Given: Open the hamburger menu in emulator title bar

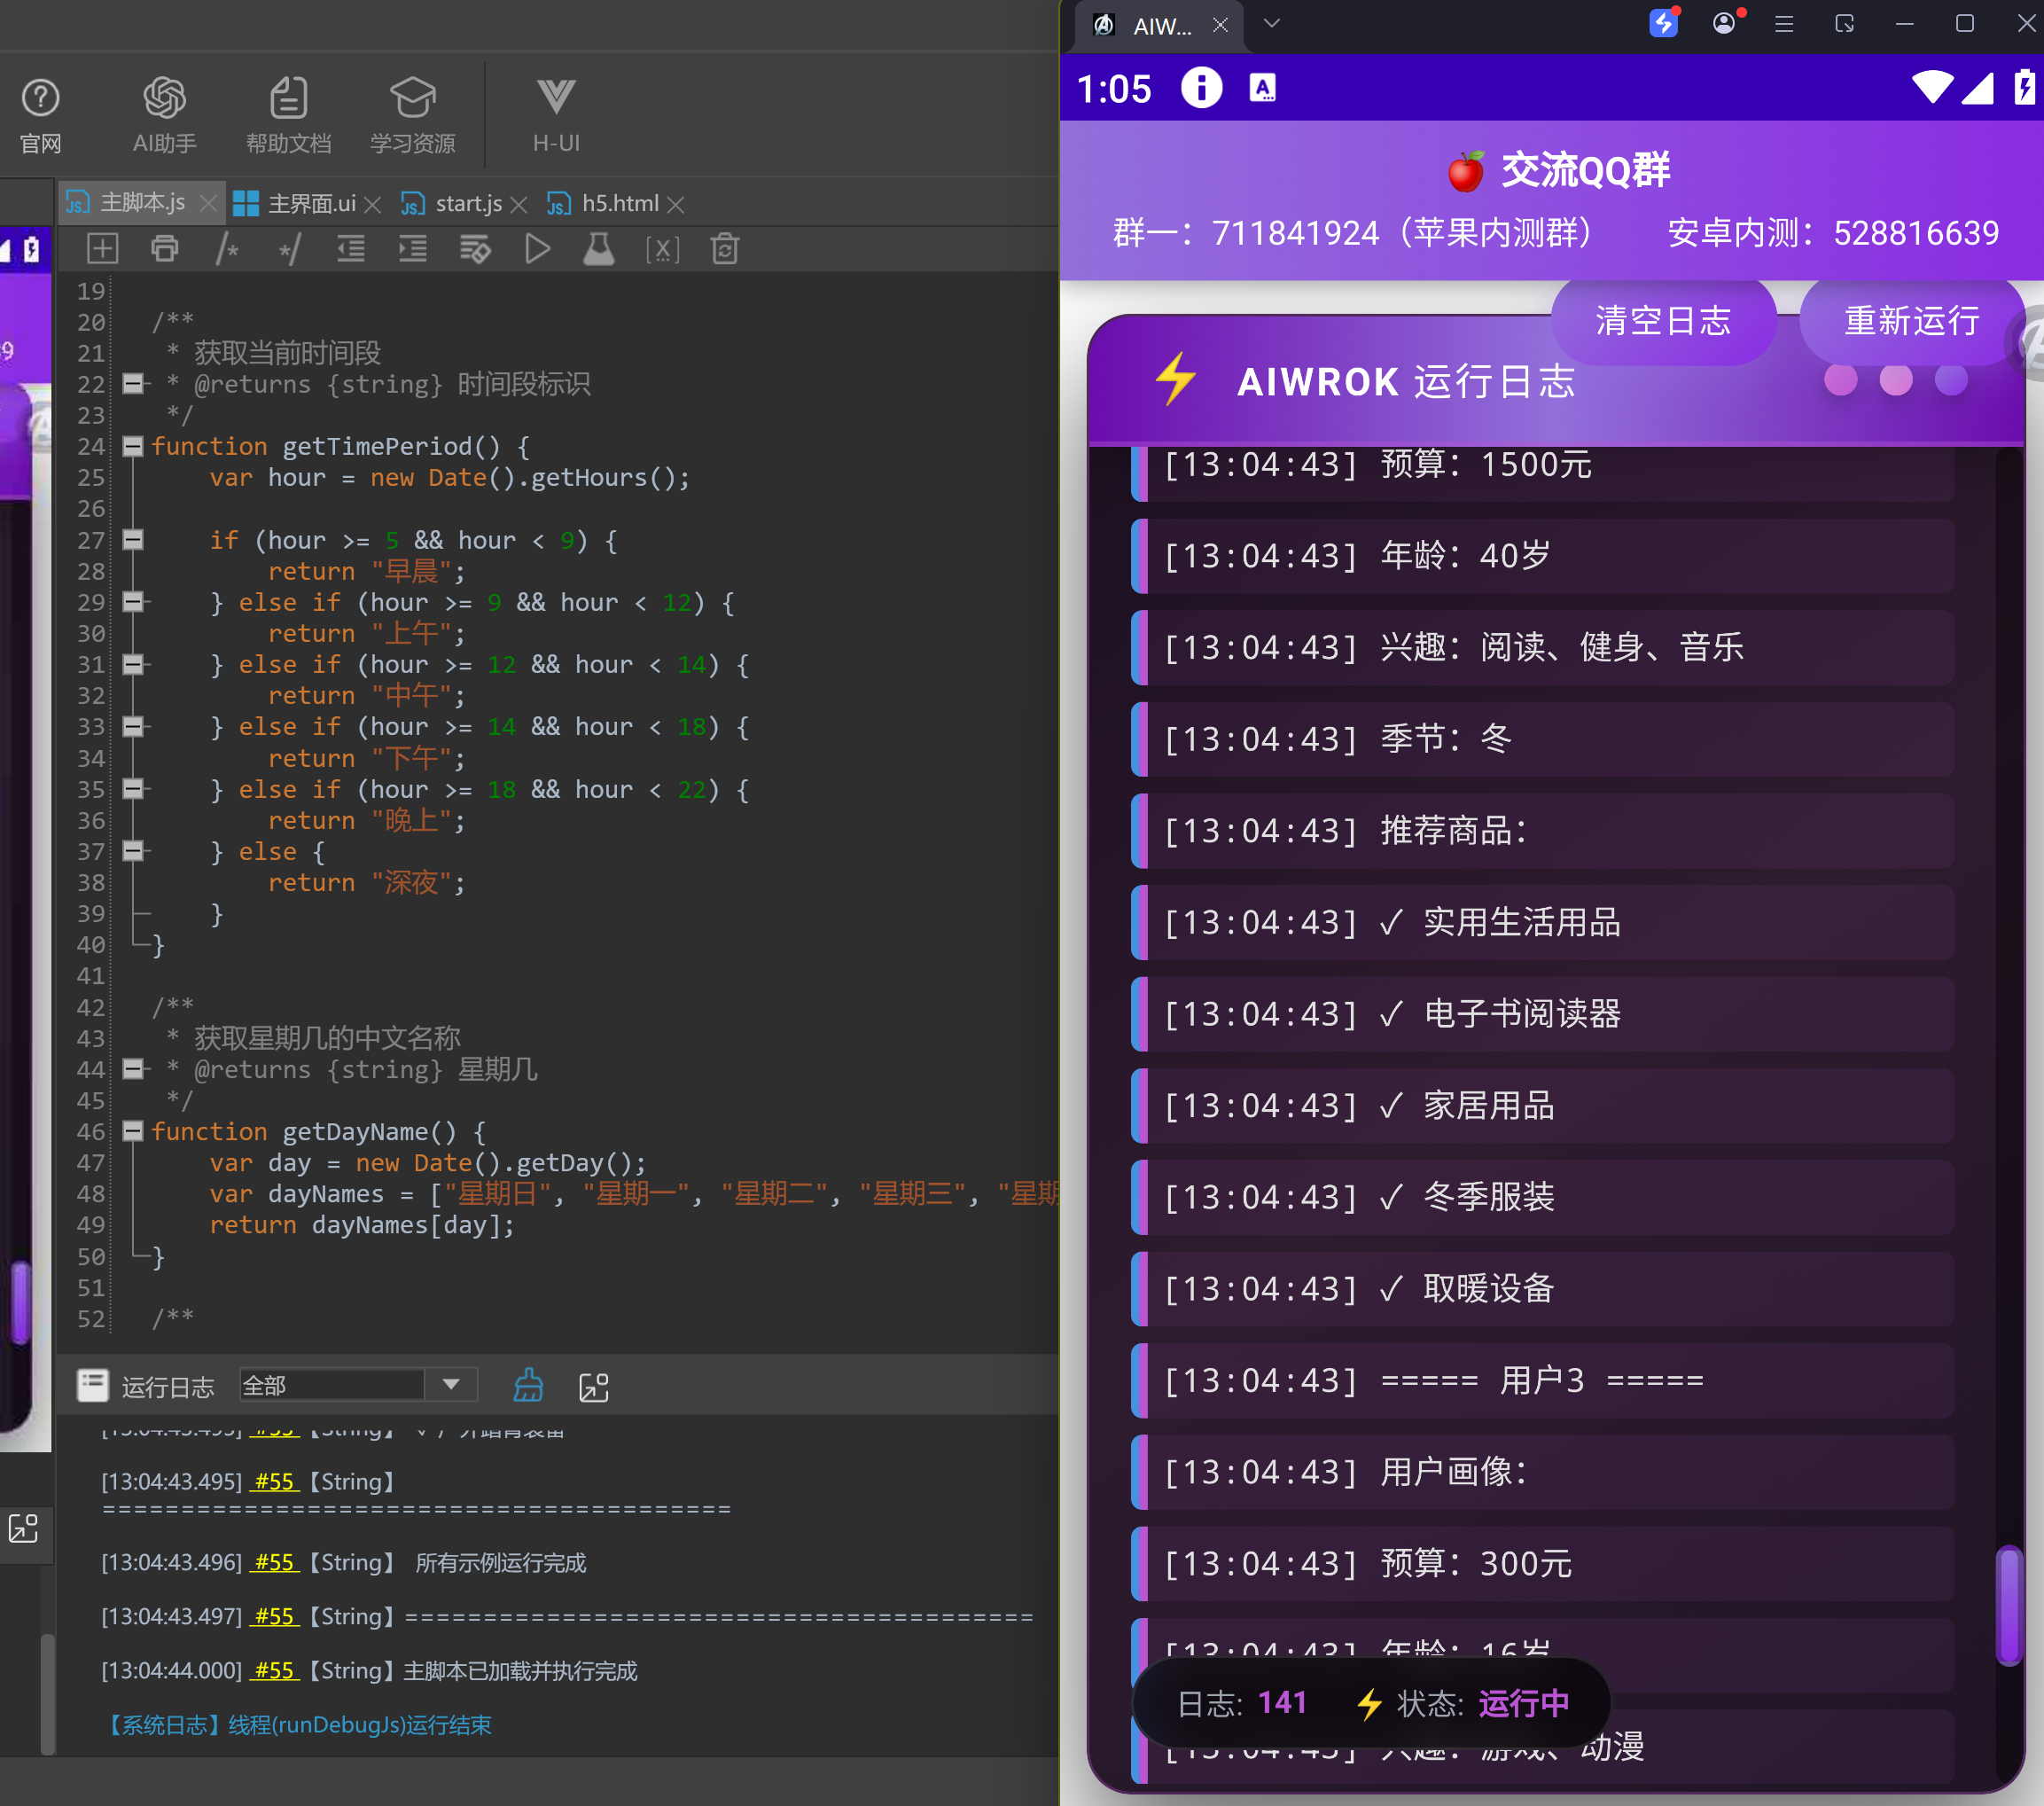Looking at the screenshot, I should point(1784,24).
